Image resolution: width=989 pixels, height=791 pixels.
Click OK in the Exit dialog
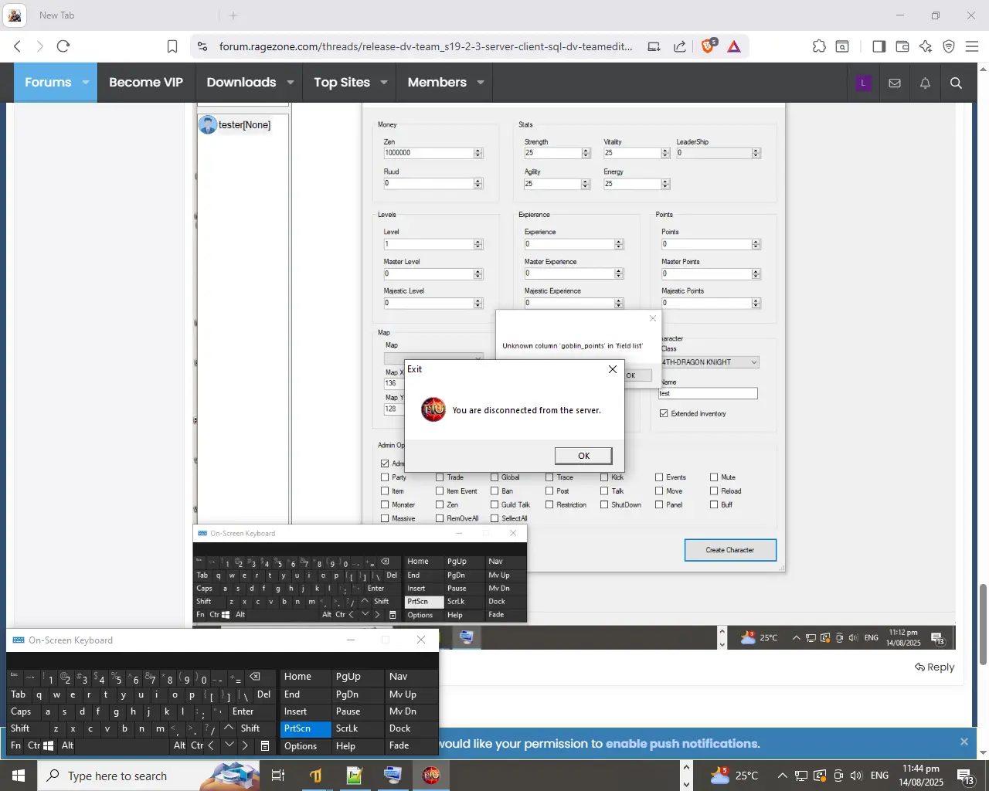pos(583,456)
